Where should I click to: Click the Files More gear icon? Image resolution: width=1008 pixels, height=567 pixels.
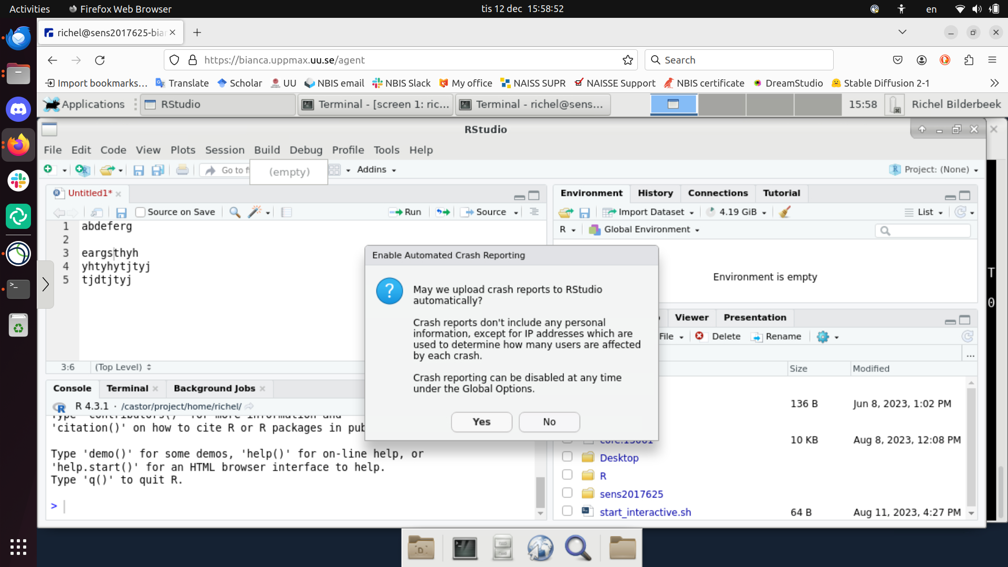823,337
